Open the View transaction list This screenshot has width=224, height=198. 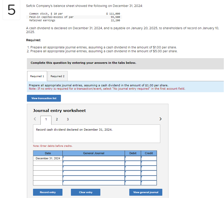(44, 98)
